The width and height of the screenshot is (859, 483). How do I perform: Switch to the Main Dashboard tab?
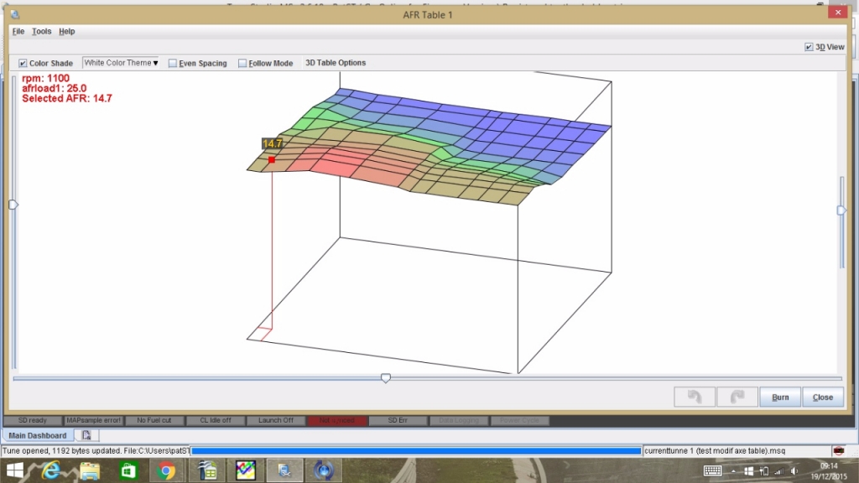37,435
